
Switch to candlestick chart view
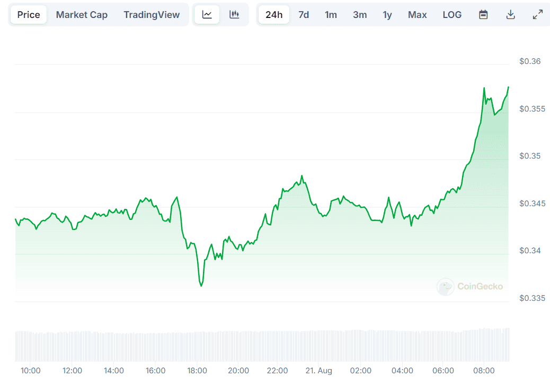pyautogui.click(x=234, y=15)
